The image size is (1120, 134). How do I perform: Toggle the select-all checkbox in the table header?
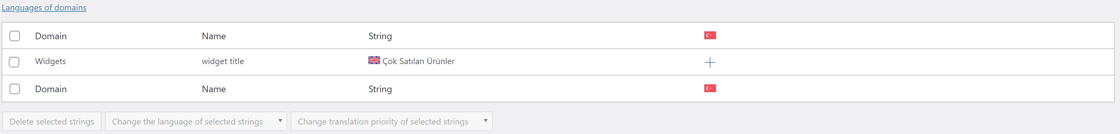[x=15, y=36]
